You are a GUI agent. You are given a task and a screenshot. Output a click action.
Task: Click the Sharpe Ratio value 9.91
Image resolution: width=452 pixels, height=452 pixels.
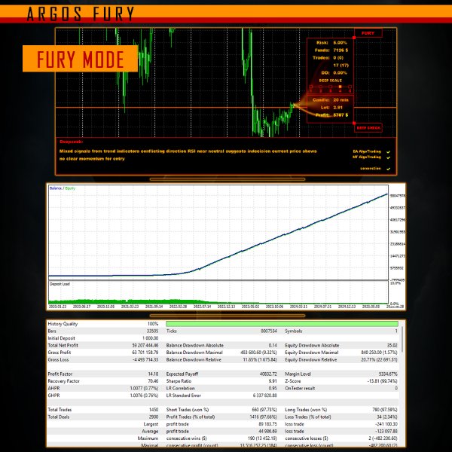pyautogui.click(x=273, y=380)
